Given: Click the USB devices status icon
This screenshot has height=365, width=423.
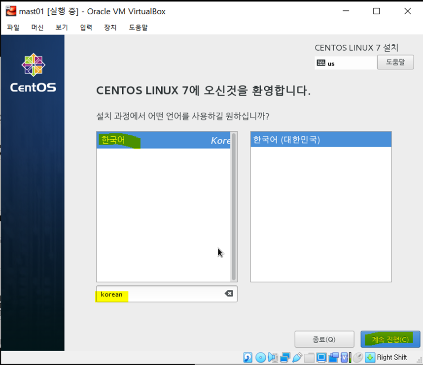Looking at the screenshot, I should tap(297, 358).
